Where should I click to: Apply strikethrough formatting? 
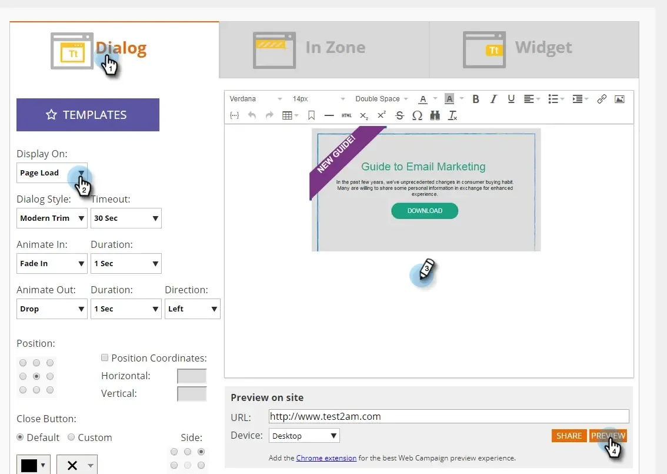pyautogui.click(x=399, y=115)
